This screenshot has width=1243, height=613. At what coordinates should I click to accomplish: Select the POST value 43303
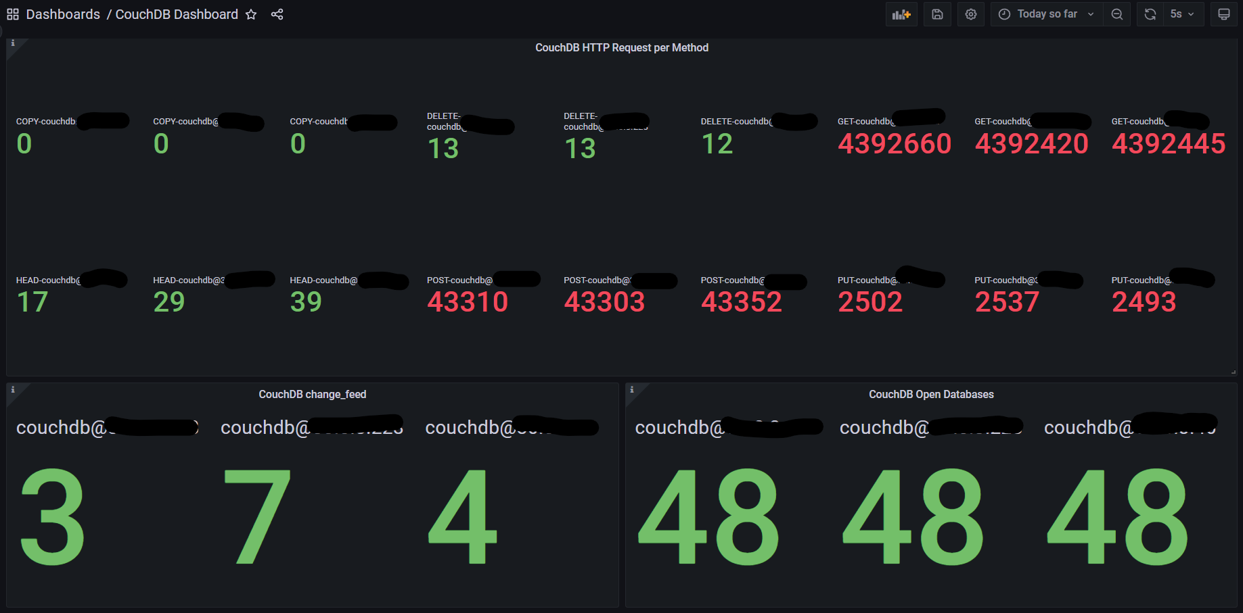(604, 302)
